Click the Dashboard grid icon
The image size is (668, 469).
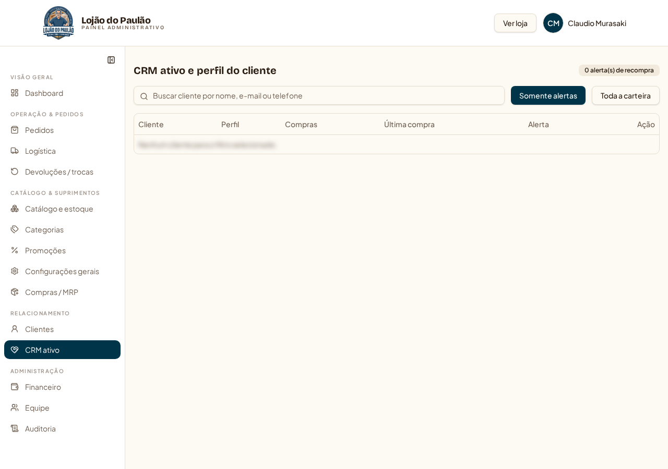[15, 93]
